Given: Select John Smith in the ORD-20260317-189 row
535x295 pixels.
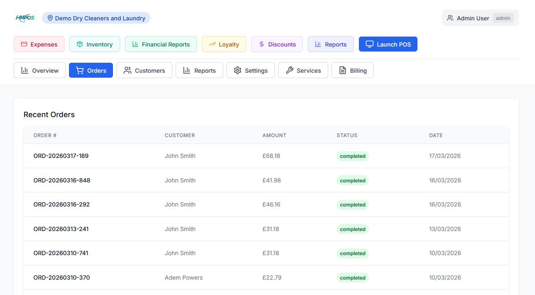Looking at the screenshot, I should [180, 156].
